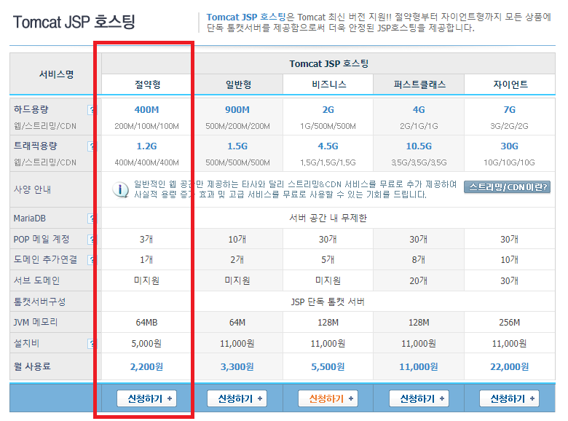Viewport: 568px width, 421px height.
Task: Click the blue Tomcat JSP 호스팅 link text
Action: point(246,17)
